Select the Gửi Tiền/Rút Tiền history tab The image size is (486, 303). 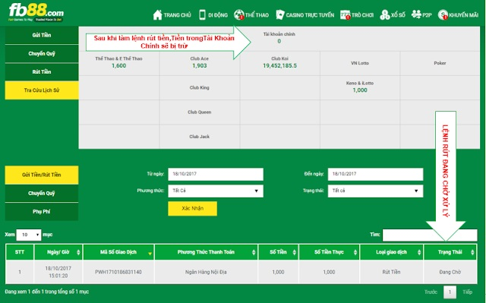click(x=42, y=175)
